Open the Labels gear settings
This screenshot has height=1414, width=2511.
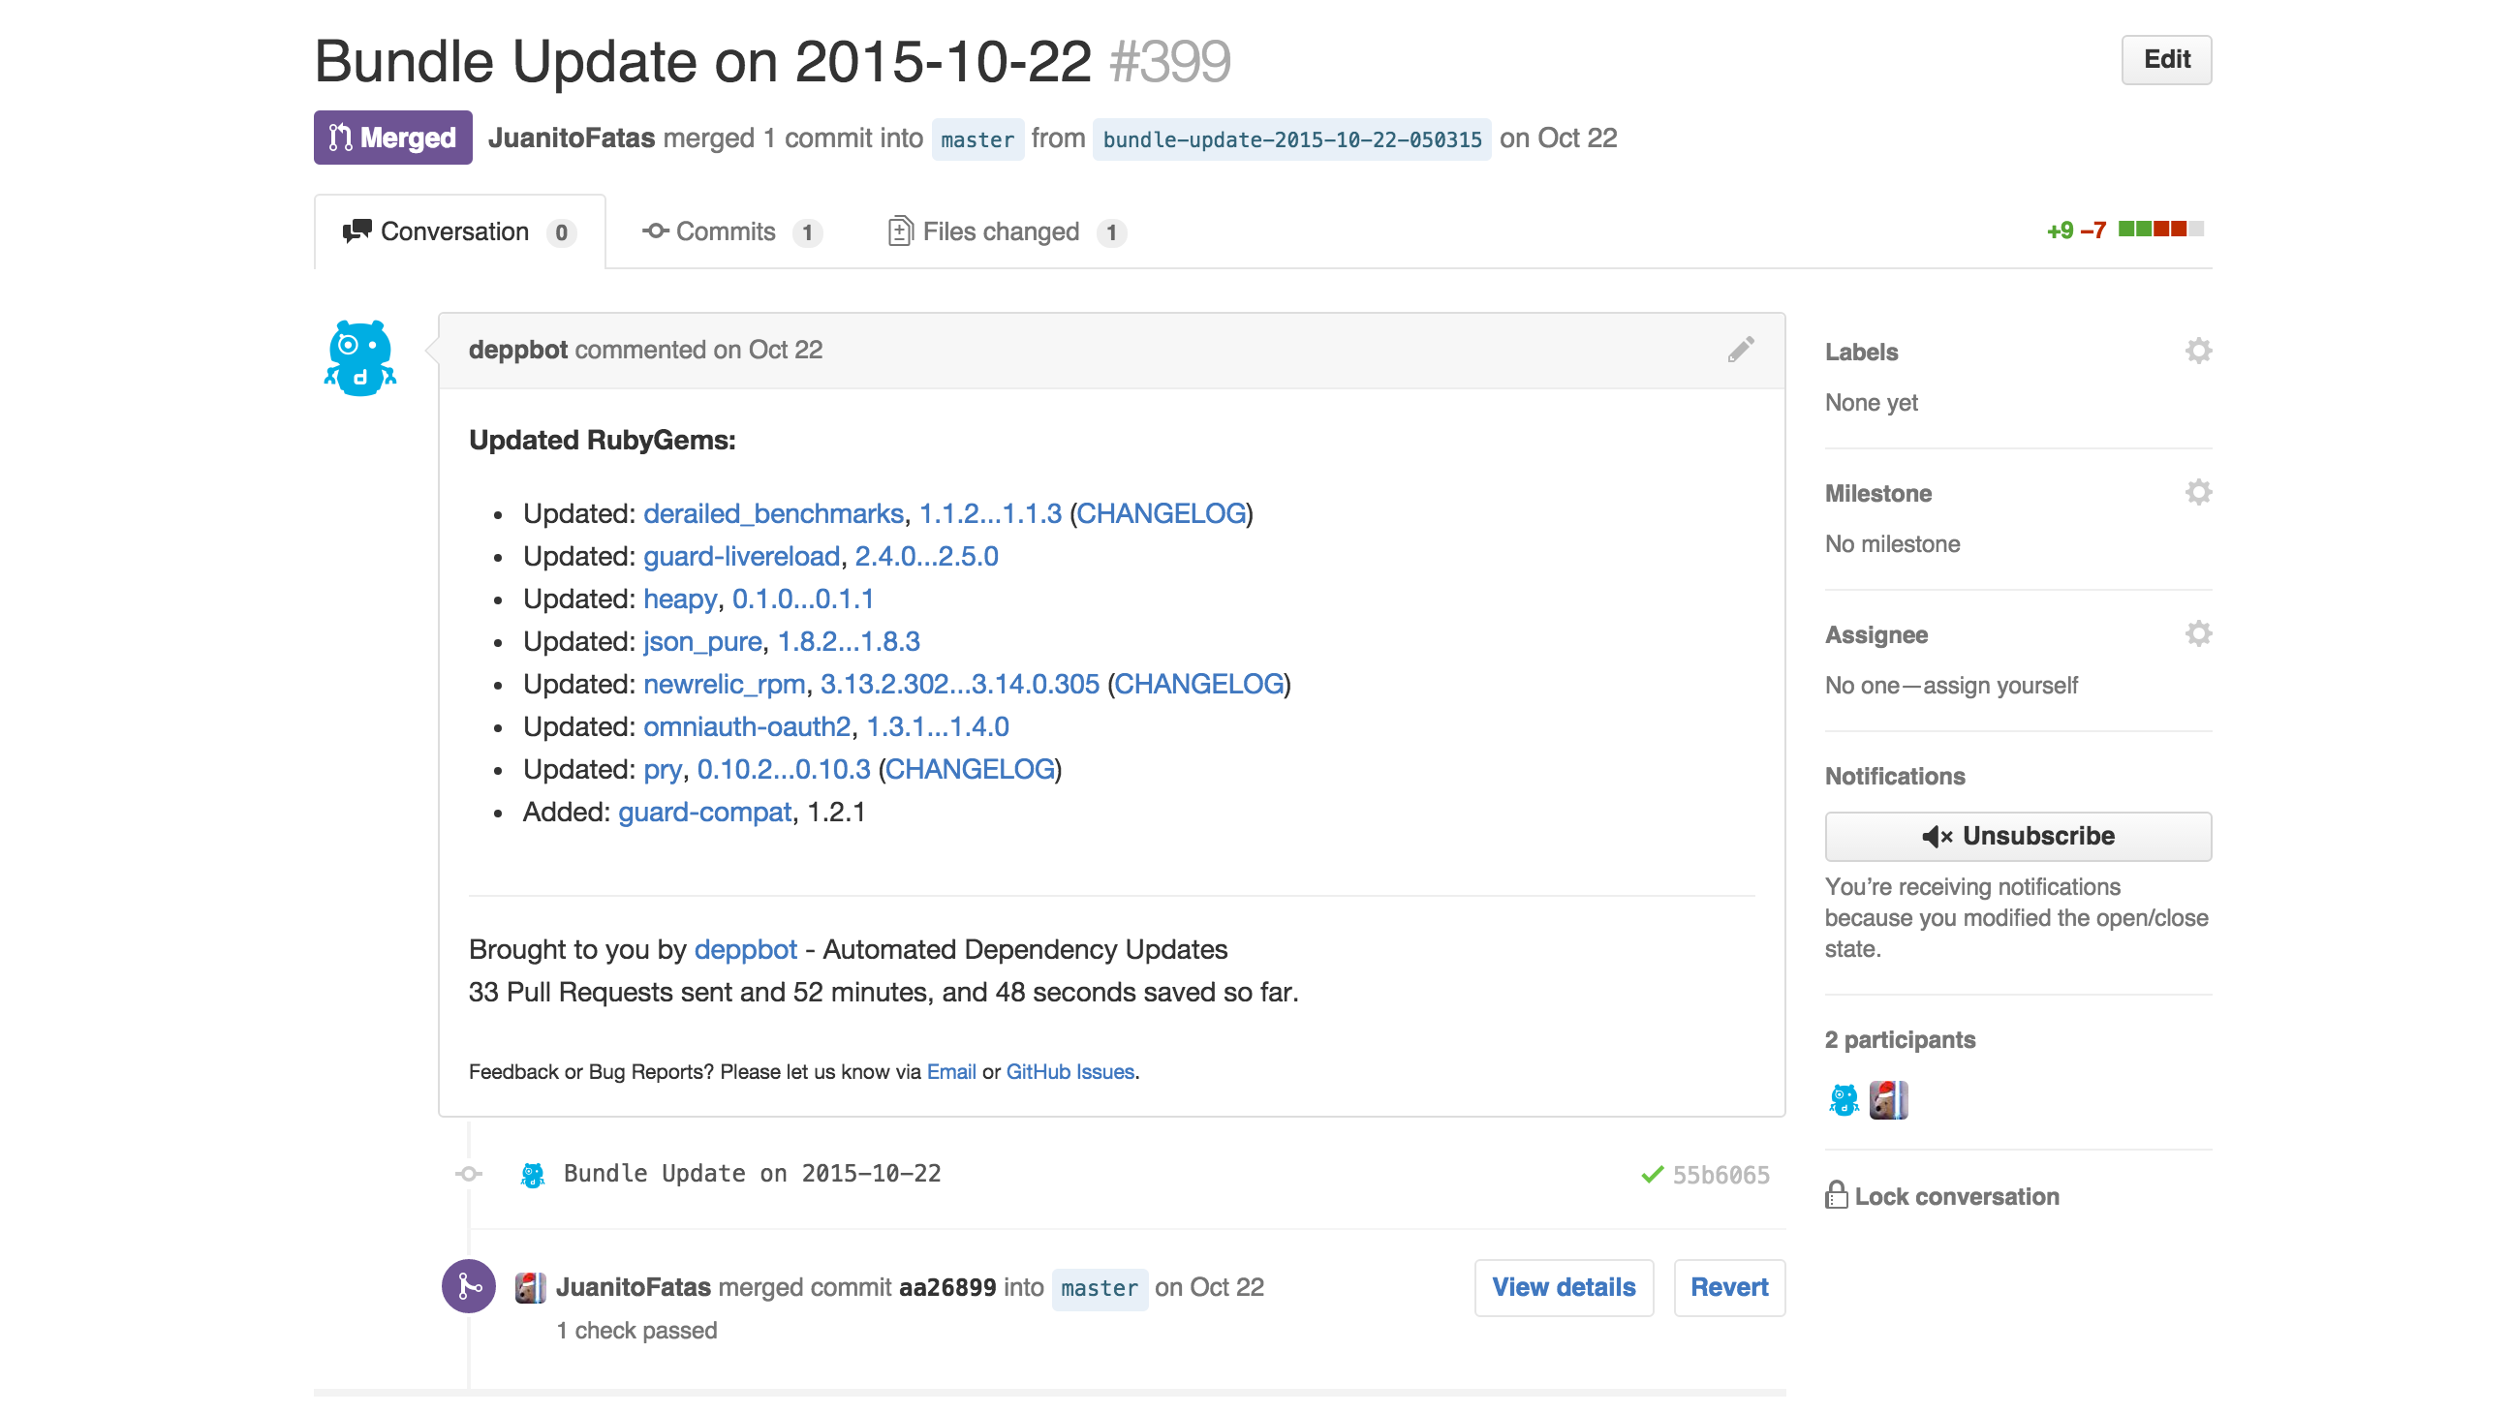click(2198, 351)
